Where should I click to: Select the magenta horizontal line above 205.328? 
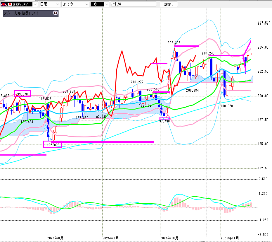pyautogui.click(x=186, y=46)
